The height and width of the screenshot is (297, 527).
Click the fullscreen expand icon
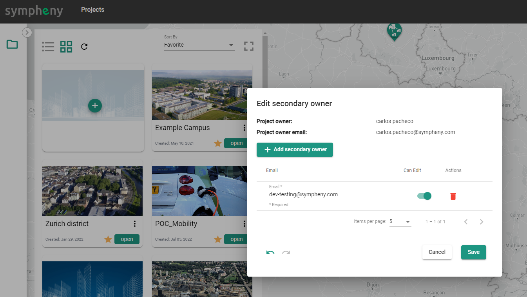pyautogui.click(x=248, y=46)
